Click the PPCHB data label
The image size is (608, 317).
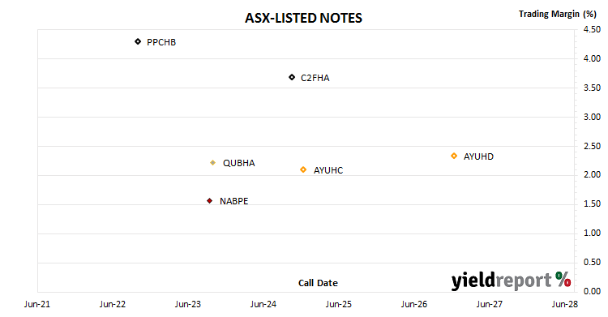tap(161, 42)
